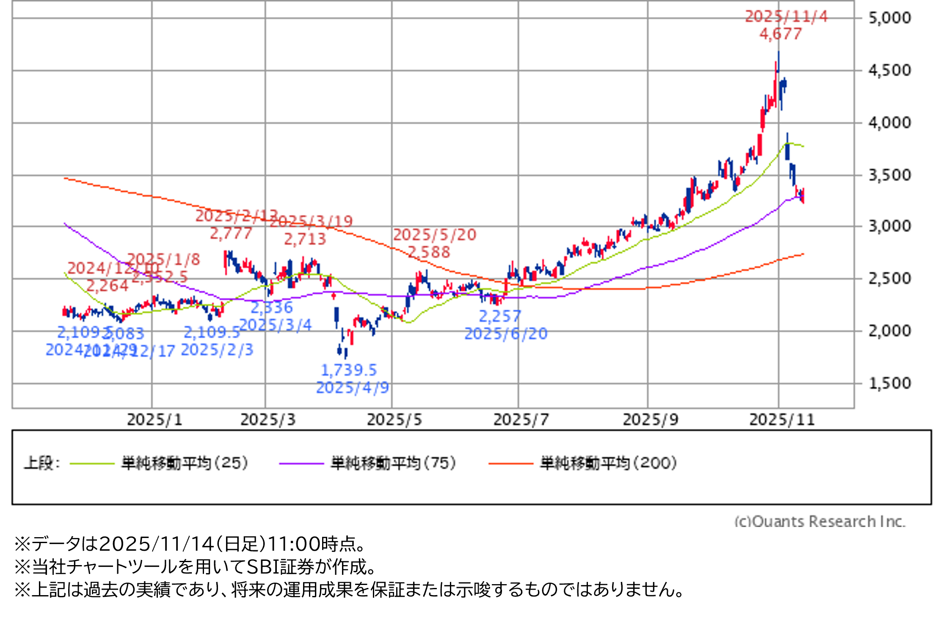935x618 pixels.
Task: Click the 2025/1 x-axis date label
Action: pyautogui.click(x=154, y=420)
